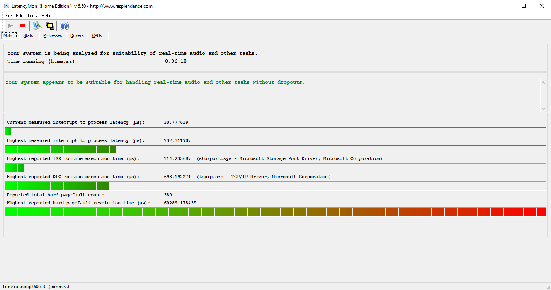
Task: Click the ISR execution value 114.235687
Action: pyautogui.click(x=177, y=158)
